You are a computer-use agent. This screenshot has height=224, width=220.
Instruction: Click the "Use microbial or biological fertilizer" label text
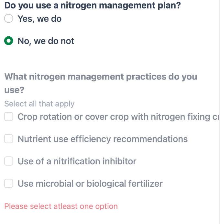pyautogui.click(x=90, y=184)
